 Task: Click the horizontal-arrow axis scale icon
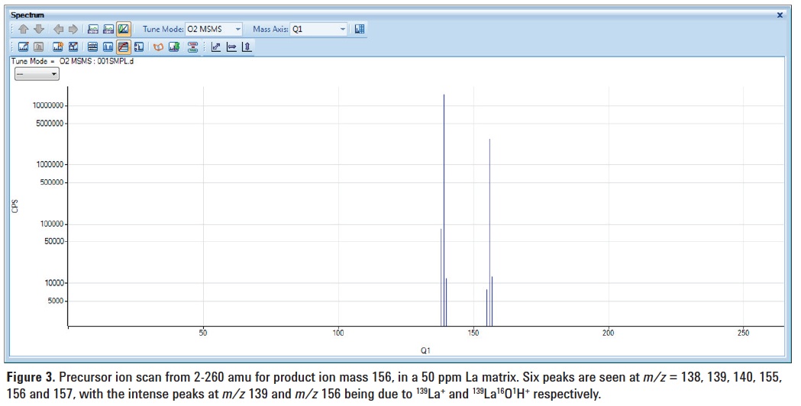point(231,47)
